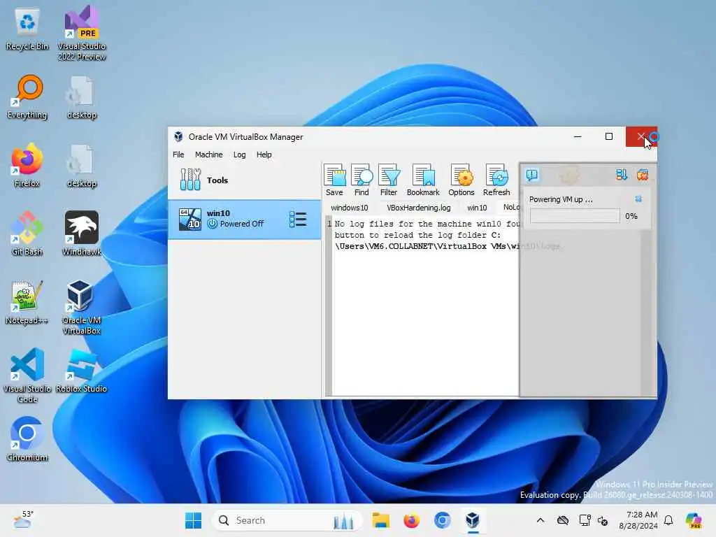
Task: Open Recycle Bin desktop icon
Action: click(27, 29)
